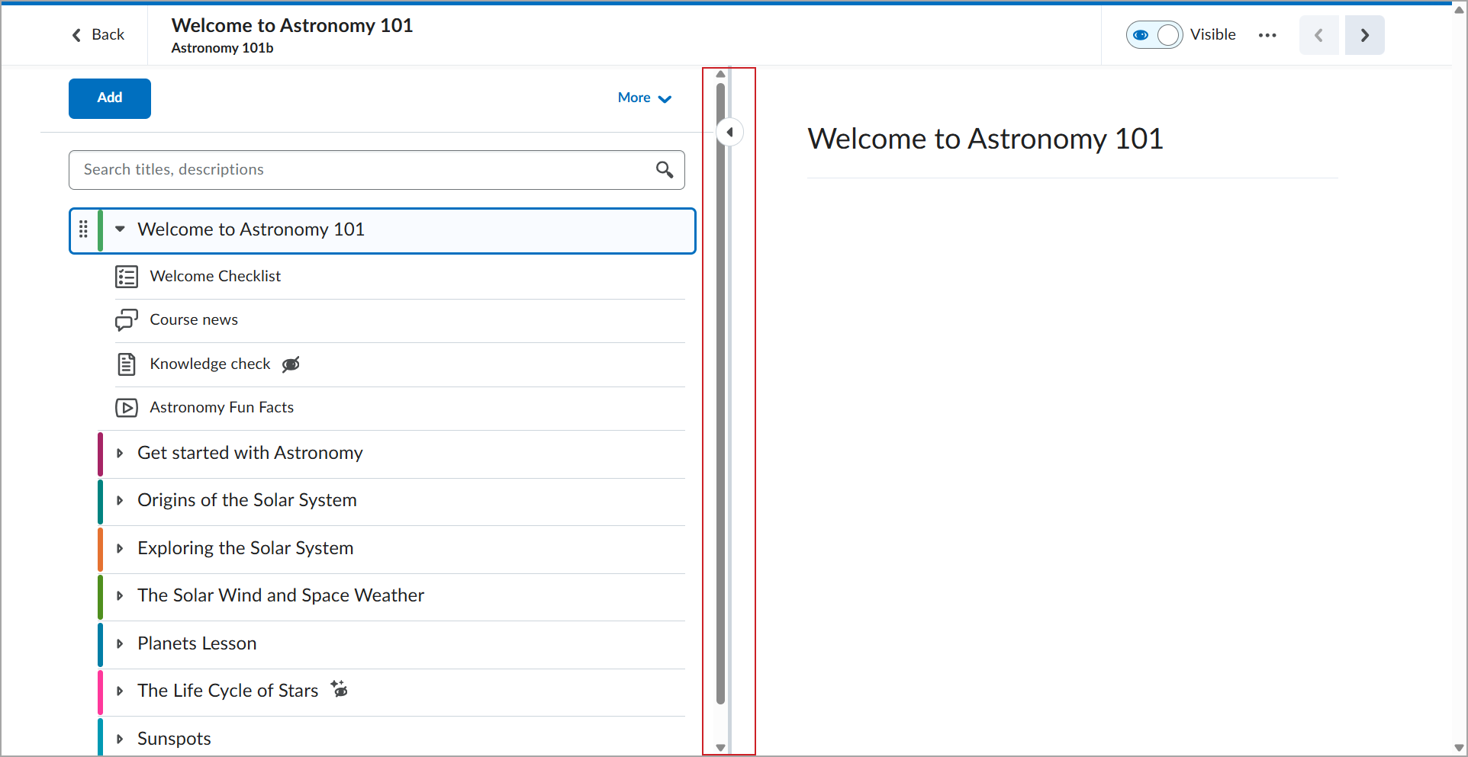This screenshot has height=757, width=1468.
Task: Open Course news discussion
Action: tap(194, 320)
